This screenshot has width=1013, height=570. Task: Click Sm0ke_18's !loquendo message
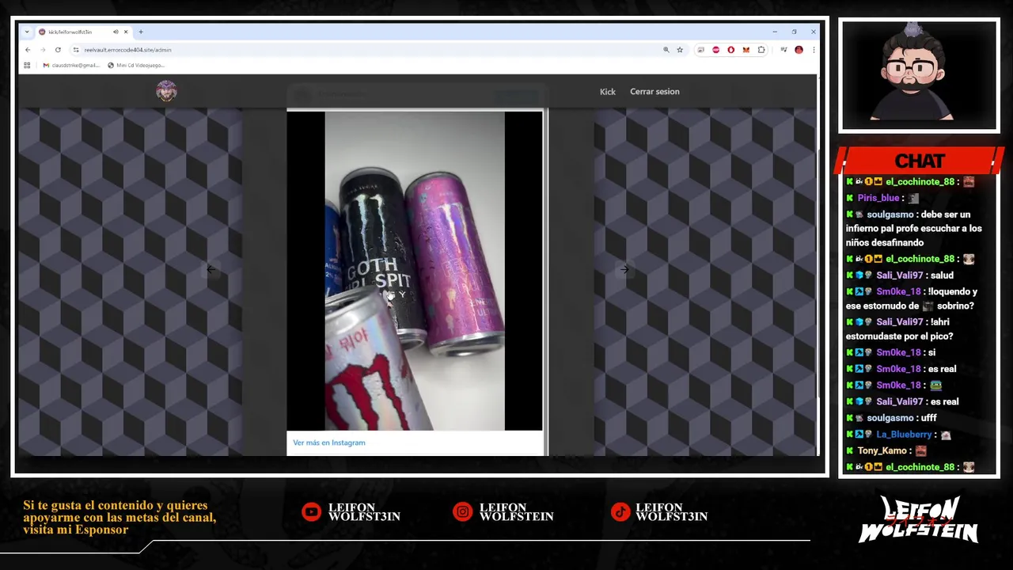(912, 298)
